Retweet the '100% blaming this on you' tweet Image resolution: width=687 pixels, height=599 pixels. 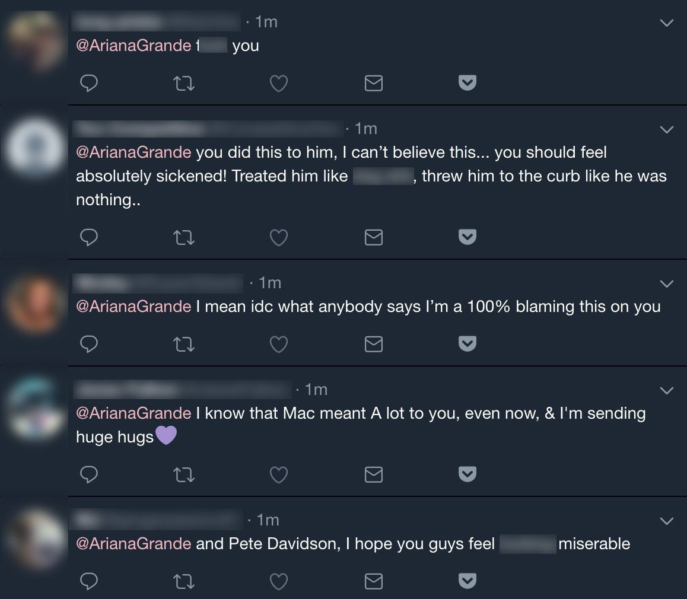click(184, 344)
